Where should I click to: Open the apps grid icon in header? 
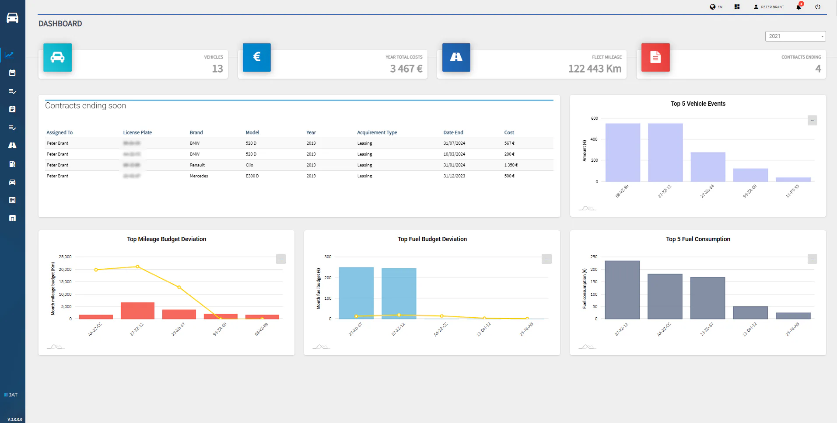[737, 7]
